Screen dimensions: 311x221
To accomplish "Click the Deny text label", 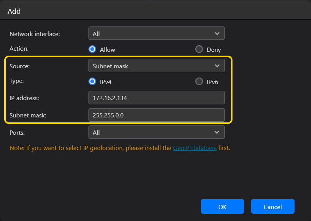I will point(214,49).
